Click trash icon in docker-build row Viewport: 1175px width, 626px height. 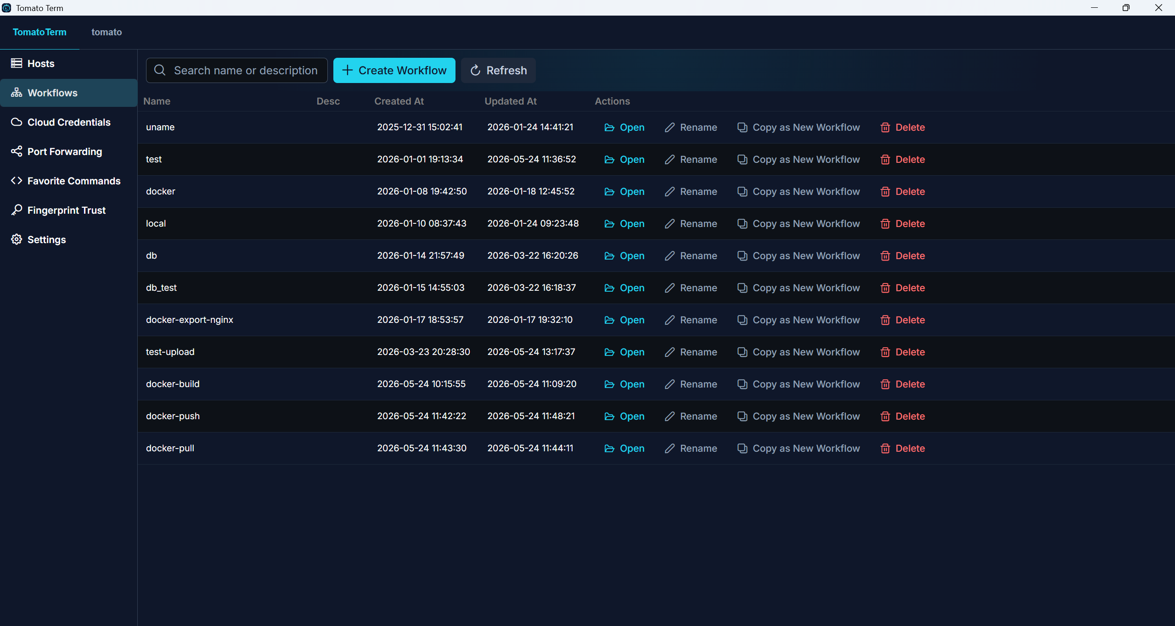(885, 384)
